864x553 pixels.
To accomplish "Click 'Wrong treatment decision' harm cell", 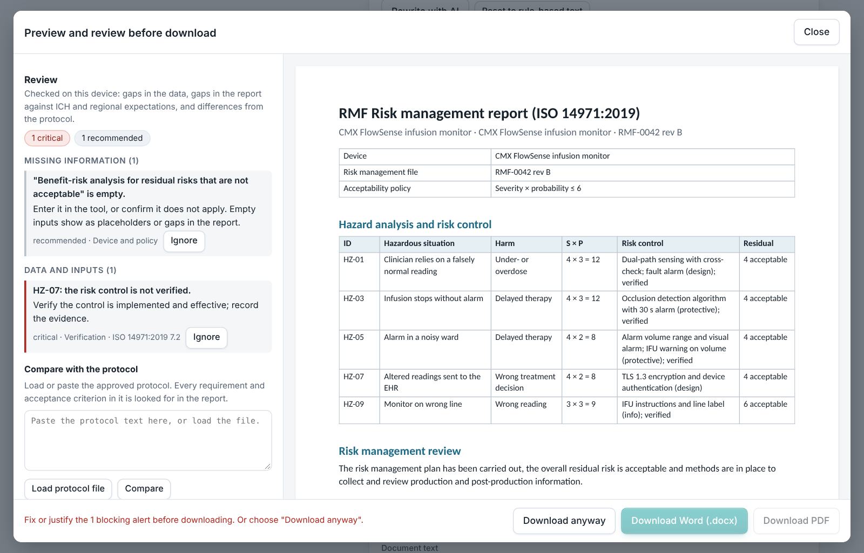I will pyautogui.click(x=526, y=383).
